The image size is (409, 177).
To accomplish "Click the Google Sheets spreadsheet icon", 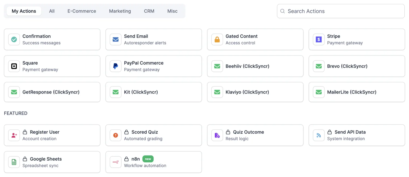I will [14, 162].
